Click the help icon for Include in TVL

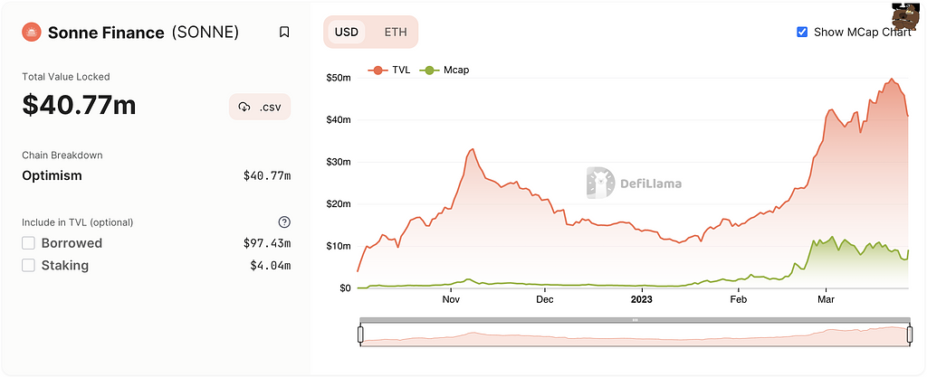point(284,222)
